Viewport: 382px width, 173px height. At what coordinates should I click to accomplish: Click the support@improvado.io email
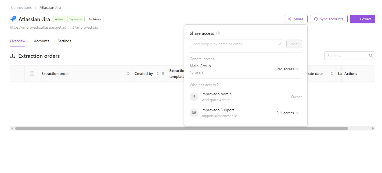point(219,116)
